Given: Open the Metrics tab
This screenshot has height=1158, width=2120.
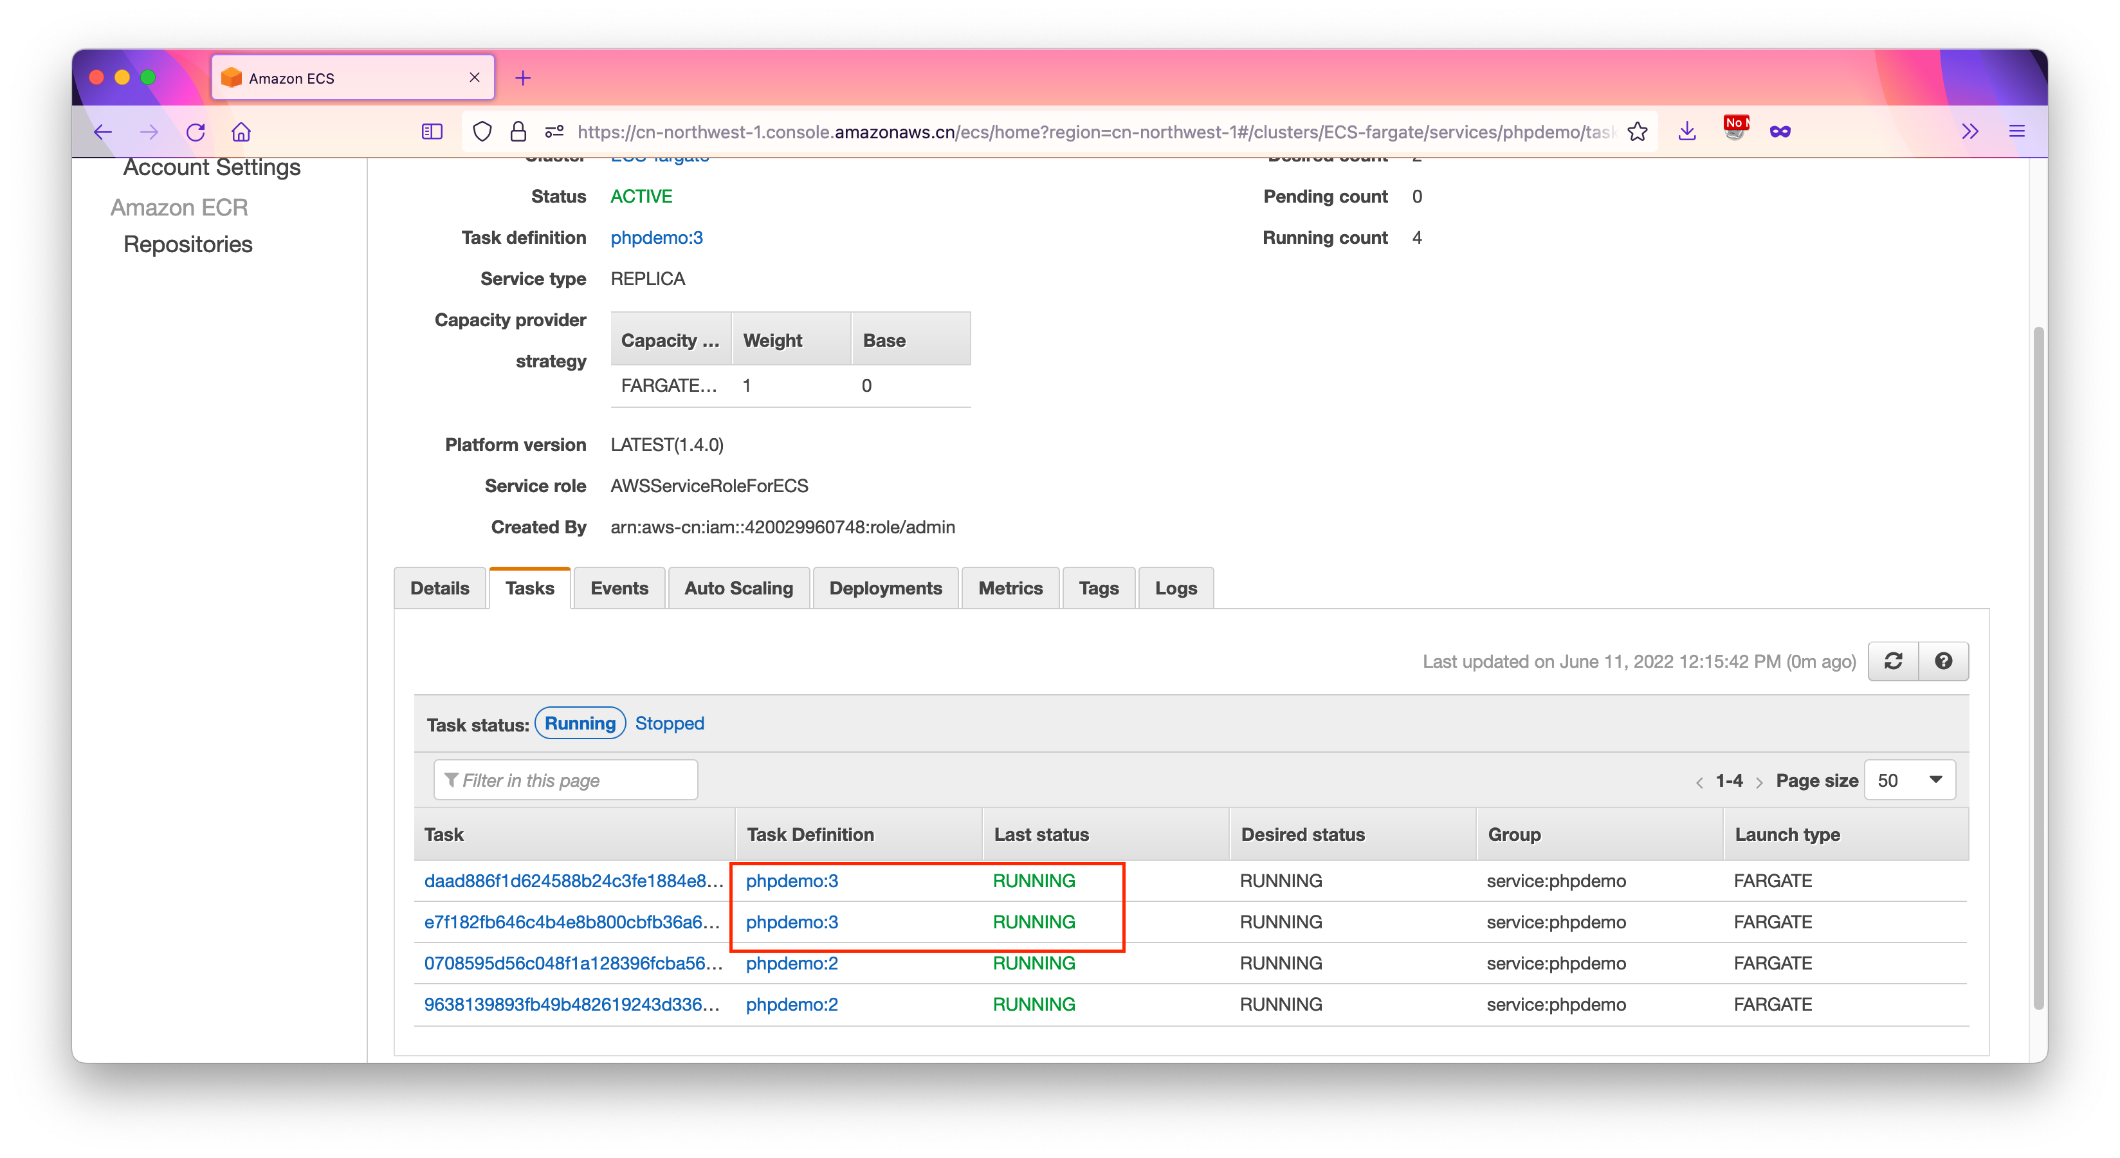Looking at the screenshot, I should [1010, 589].
